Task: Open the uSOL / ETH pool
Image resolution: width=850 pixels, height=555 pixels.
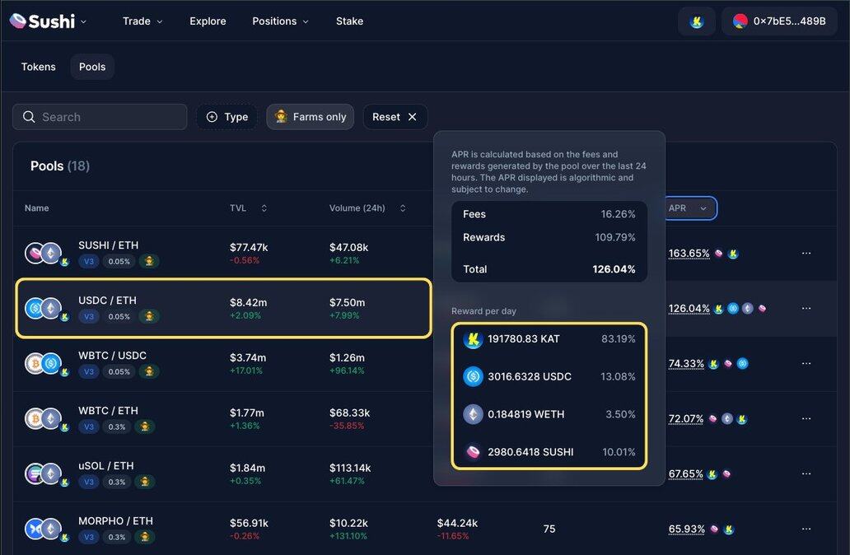Action: point(105,466)
